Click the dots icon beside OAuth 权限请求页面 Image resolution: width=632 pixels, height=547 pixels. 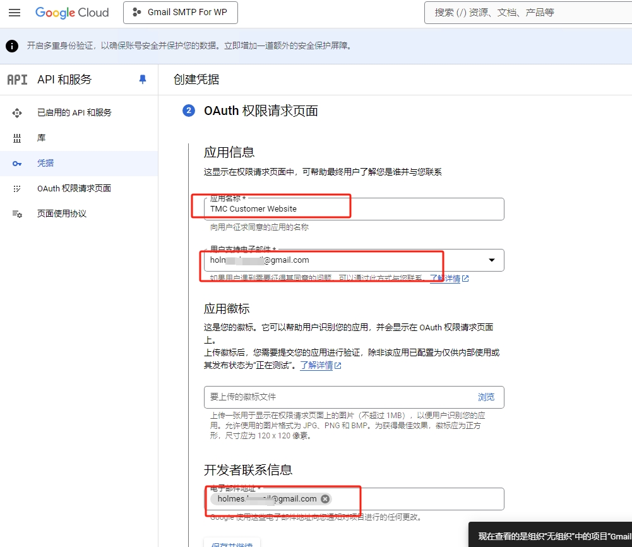[x=17, y=189]
